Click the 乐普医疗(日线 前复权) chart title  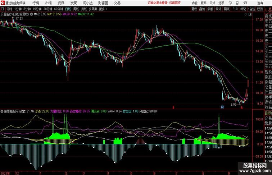[15, 14]
